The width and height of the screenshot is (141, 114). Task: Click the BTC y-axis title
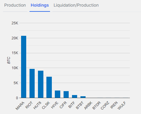click(9, 60)
